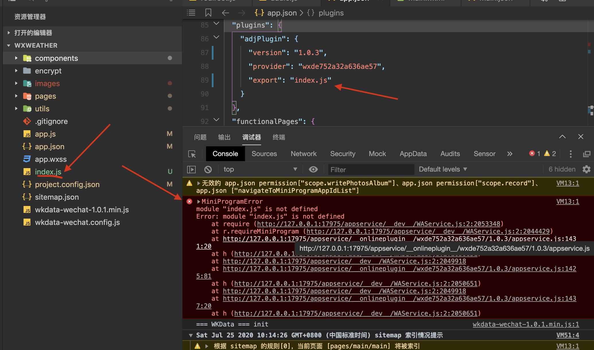The image size is (594, 350).
Task: Click the outline list icon above the editor
Action: pyautogui.click(x=191, y=13)
